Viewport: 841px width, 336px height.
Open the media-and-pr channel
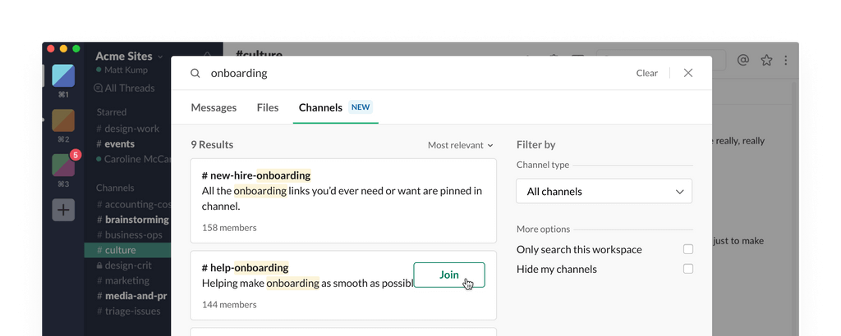click(x=131, y=296)
